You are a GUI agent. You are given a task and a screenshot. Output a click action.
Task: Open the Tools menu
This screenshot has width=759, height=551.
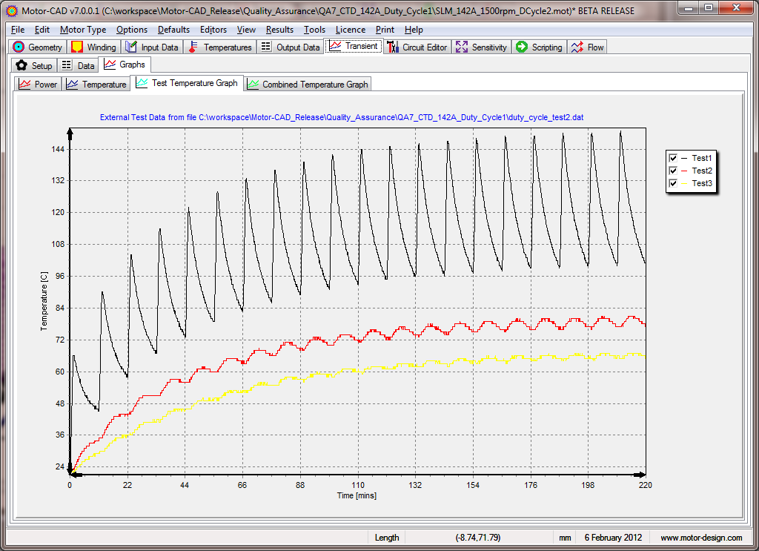point(314,30)
